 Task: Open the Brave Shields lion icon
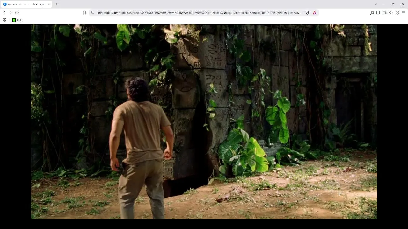307,13
